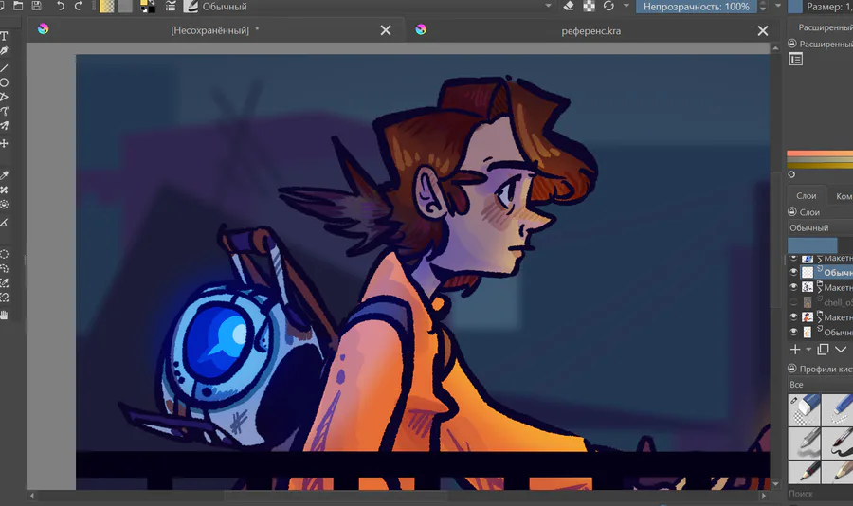The height and width of the screenshot is (506, 853).
Task: Select the Color Picker eyedropper tool
Action: point(4,175)
